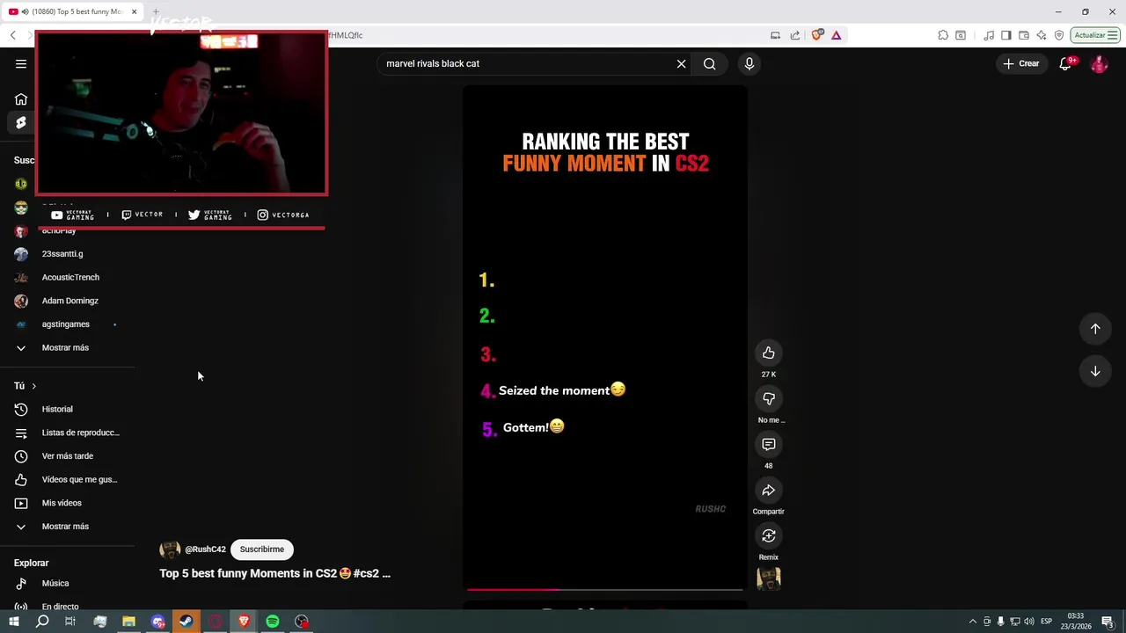
Task: Open agstingames subscription channel
Action: pos(68,324)
